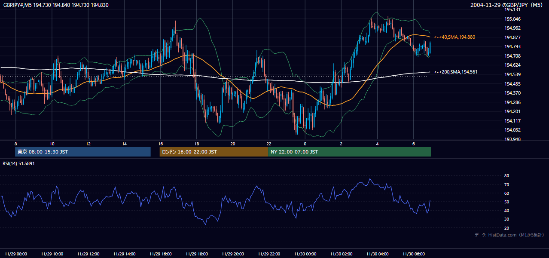Click the RSI level 40 label
The height and width of the screenshot is (258, 549).
coord(506,210)
